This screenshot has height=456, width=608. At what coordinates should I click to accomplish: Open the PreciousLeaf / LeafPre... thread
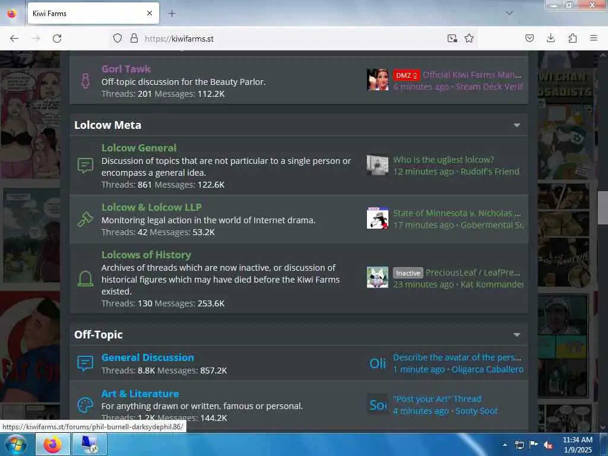coord(473,273)
